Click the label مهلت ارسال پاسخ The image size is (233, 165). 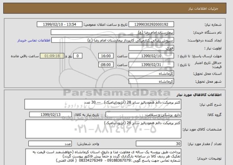coord(207,56)
